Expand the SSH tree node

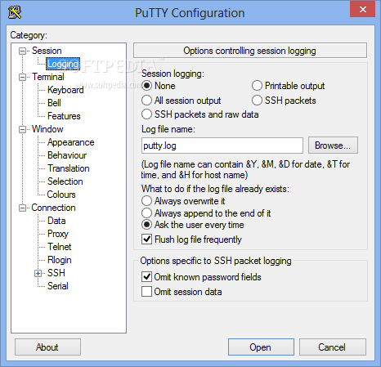(38, 273)
